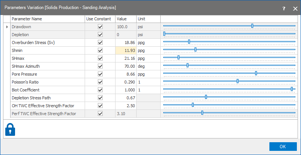Click the Overburden Stress slider handle
This screenshot has height=155, width=301.
point(189,42)
